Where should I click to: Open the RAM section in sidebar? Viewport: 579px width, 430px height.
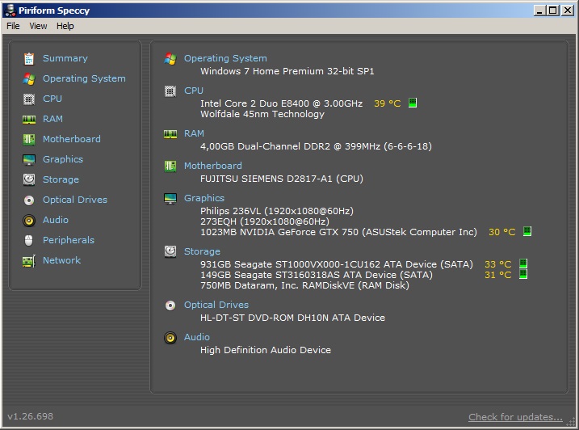click(52, 119)
